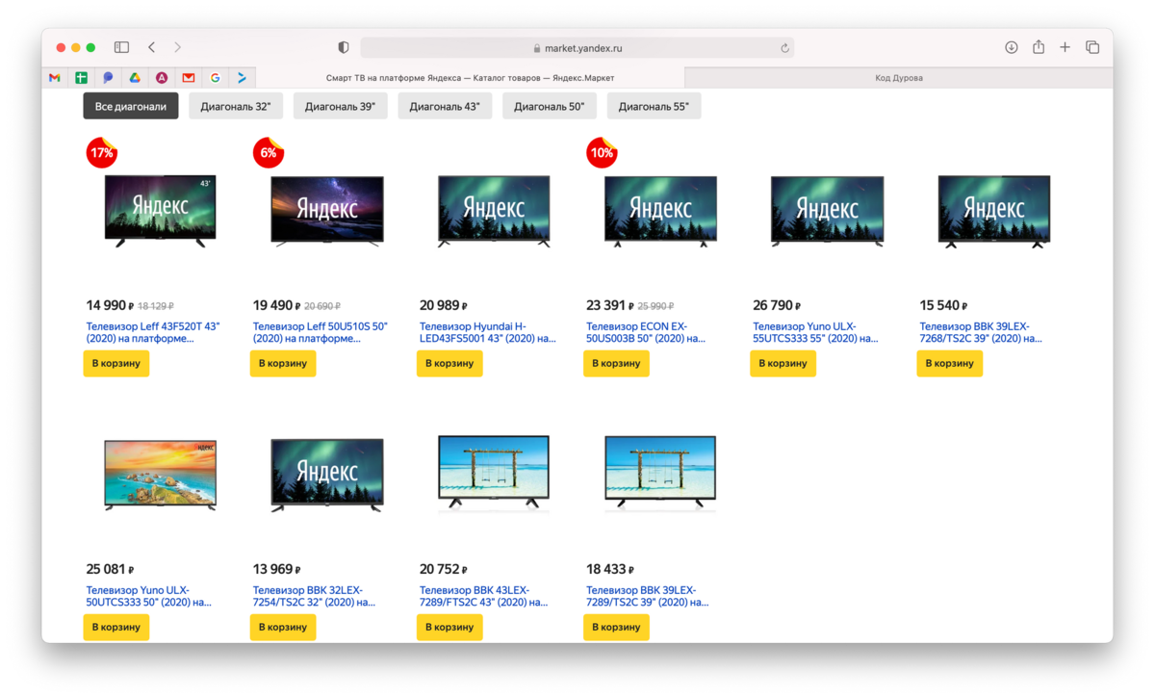Toggle the Safari sidebar

121,47
